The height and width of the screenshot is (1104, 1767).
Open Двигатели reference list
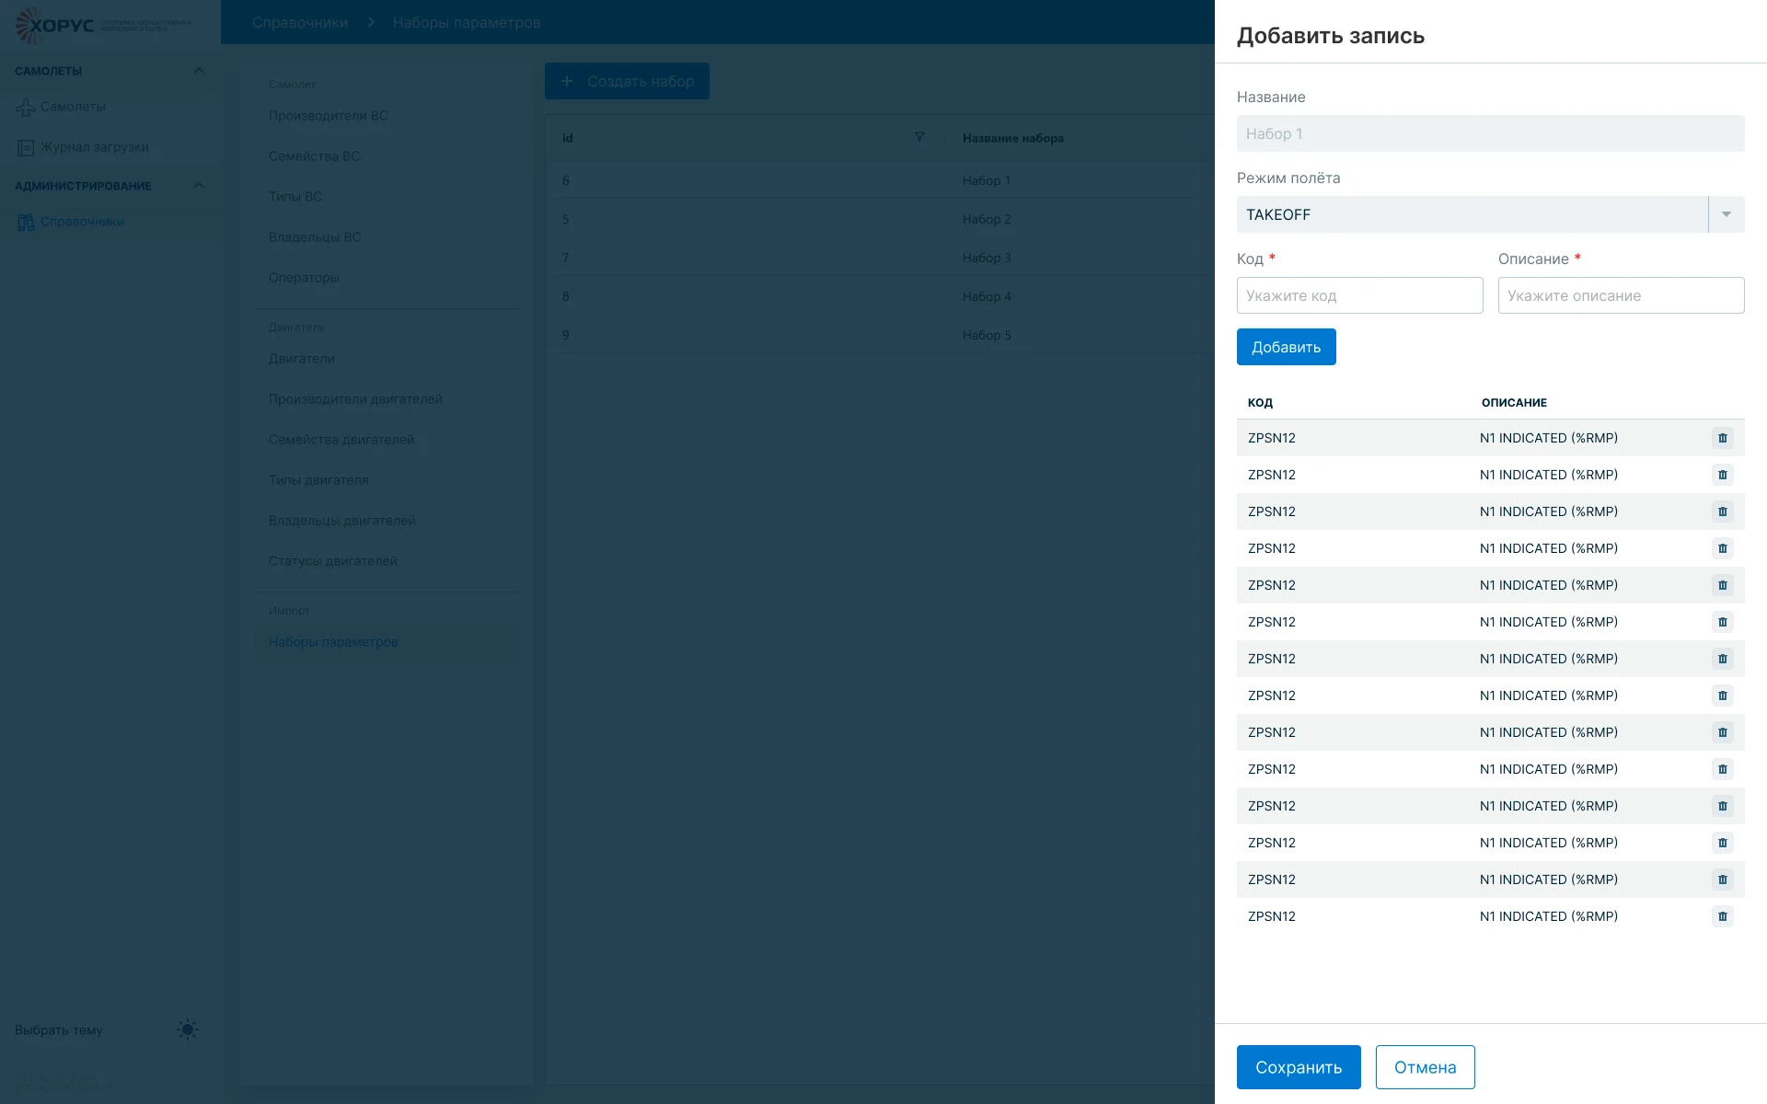tap(302, 359)
